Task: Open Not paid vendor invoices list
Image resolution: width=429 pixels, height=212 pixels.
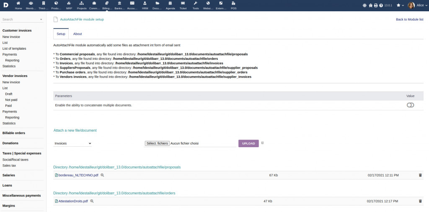Action: 11,100
